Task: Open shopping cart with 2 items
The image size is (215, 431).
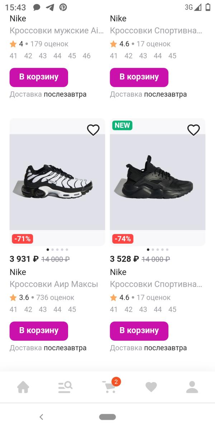Action: pos(109,387)
